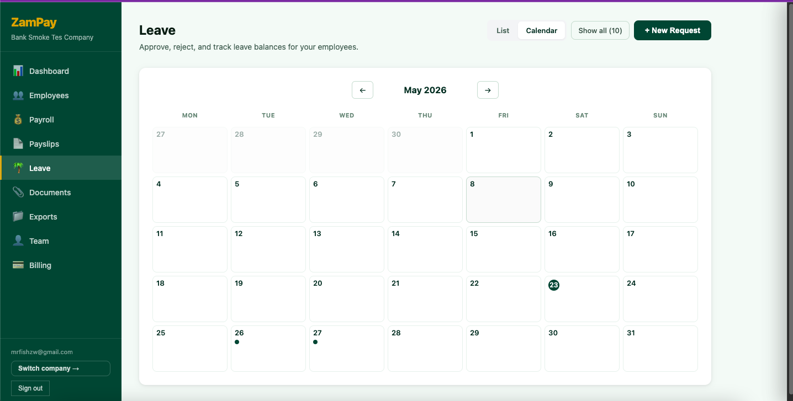
Task: Select May 28 in the calendar
Action: (425, 349)
